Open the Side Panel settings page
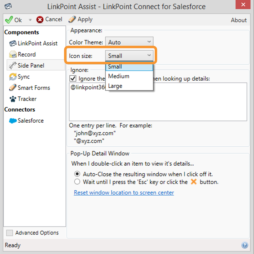Screen dimensions: 254x254 (x=36, y=66)
